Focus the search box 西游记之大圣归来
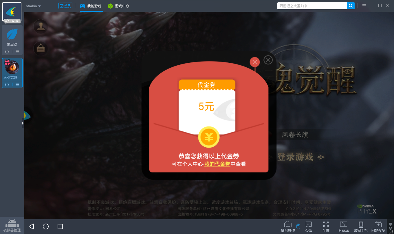The height and width of the screenshot is (234, 394). (x=312, y=6)
